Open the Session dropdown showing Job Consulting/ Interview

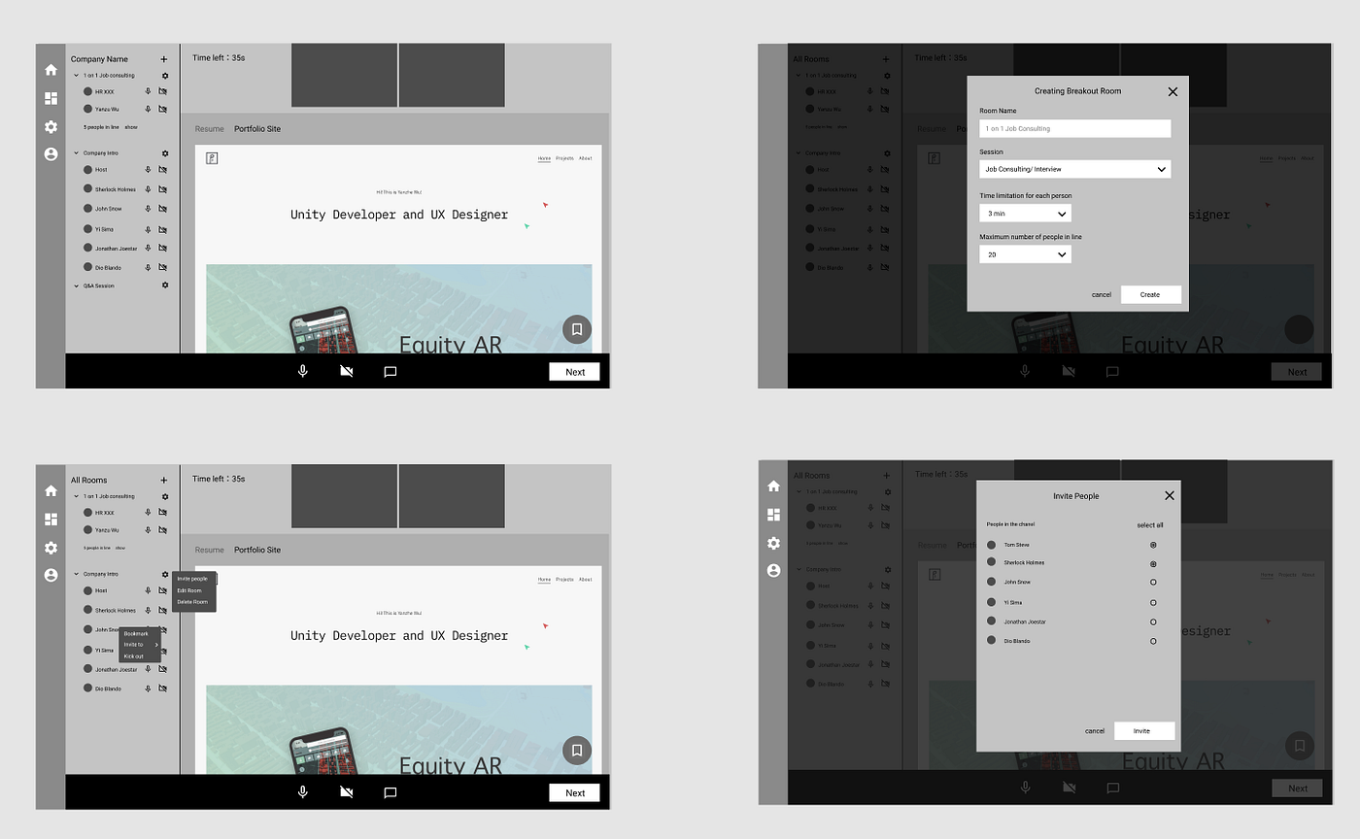[x=1075, y=169]
